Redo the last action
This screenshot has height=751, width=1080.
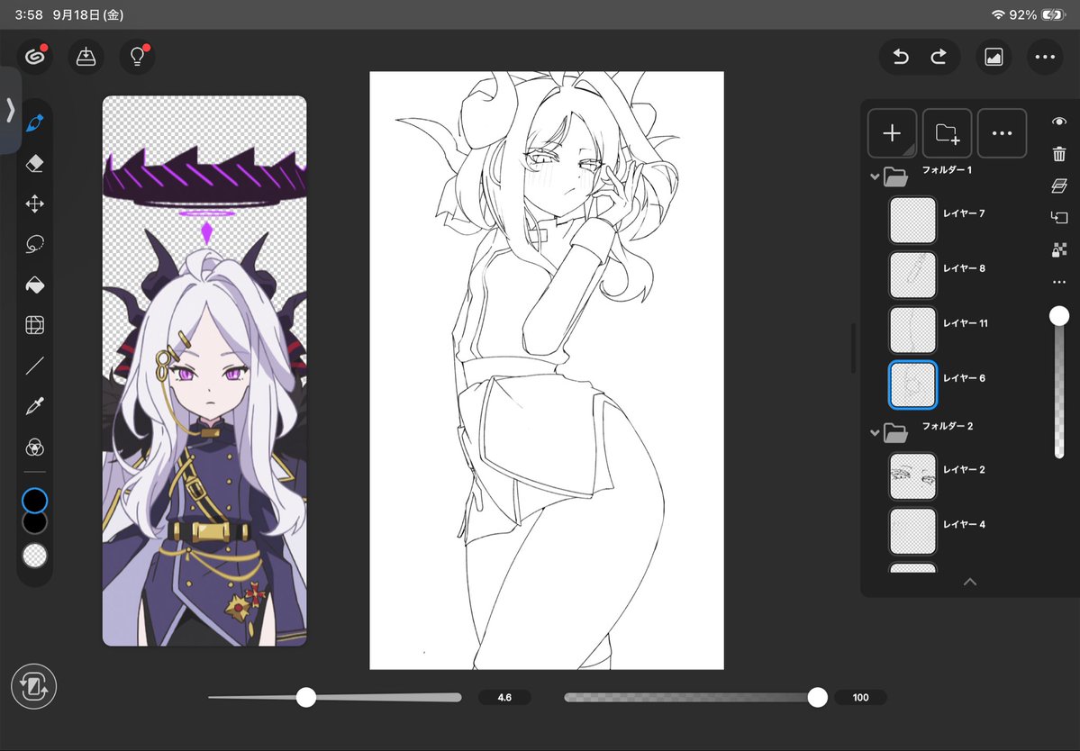[939, 57]
